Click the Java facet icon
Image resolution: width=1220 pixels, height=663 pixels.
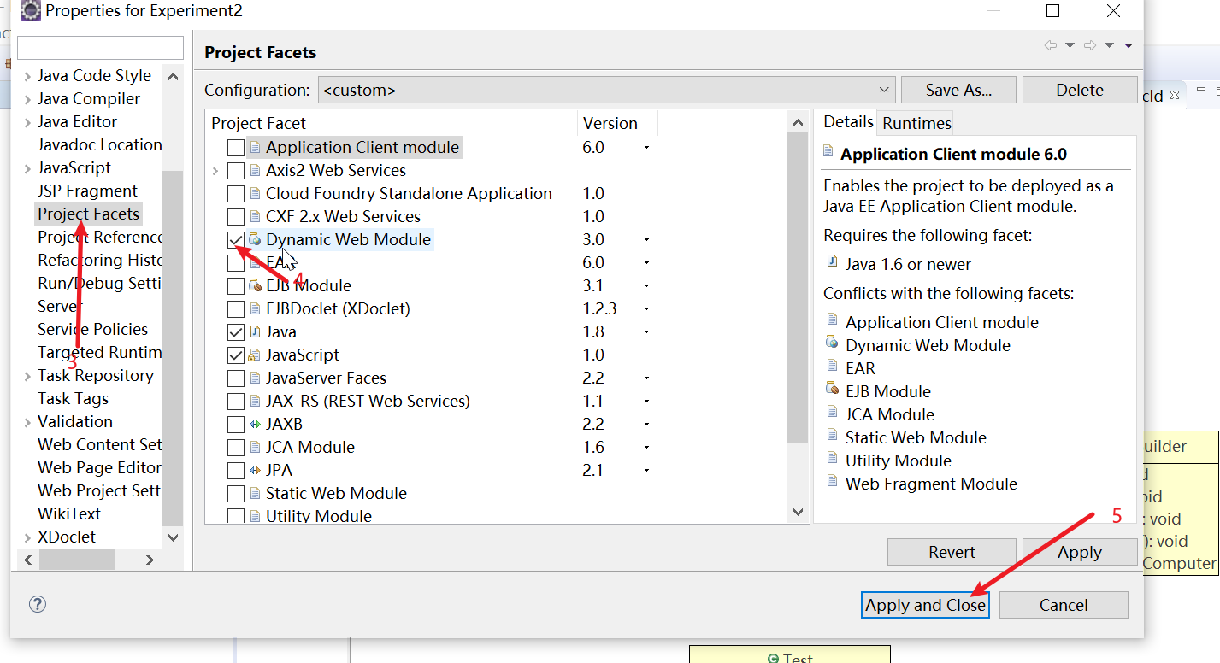pos(255,331)
